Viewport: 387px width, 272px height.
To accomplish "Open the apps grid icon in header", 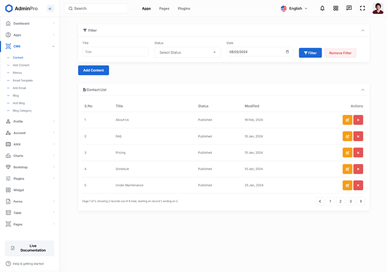I will coord(336,9).
